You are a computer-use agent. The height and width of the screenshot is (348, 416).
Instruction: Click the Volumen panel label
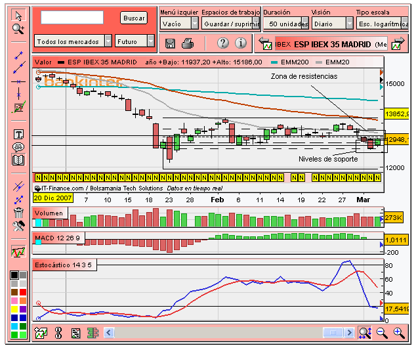click(x=50, y=213)
